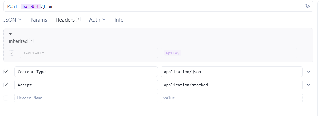Open the Auth dropdown menu
Viewport: 319px width, 116px height.
coord(97,20)
